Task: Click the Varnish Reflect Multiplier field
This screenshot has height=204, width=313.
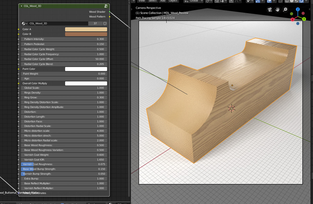Action: [x=64, y=188]
